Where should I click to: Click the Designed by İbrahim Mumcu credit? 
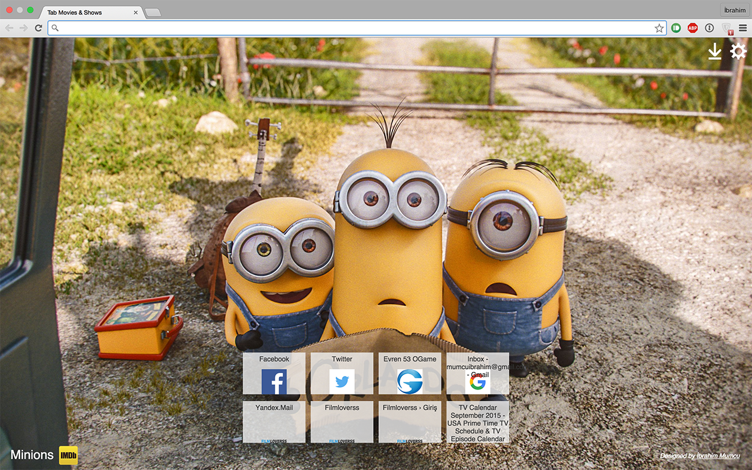point(700,456)
